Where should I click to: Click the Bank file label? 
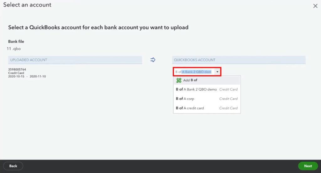tap(16, 42)
